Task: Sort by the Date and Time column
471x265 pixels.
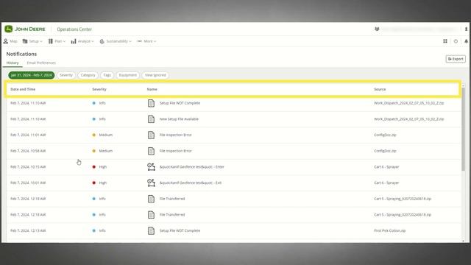Action: coord(23,89)
